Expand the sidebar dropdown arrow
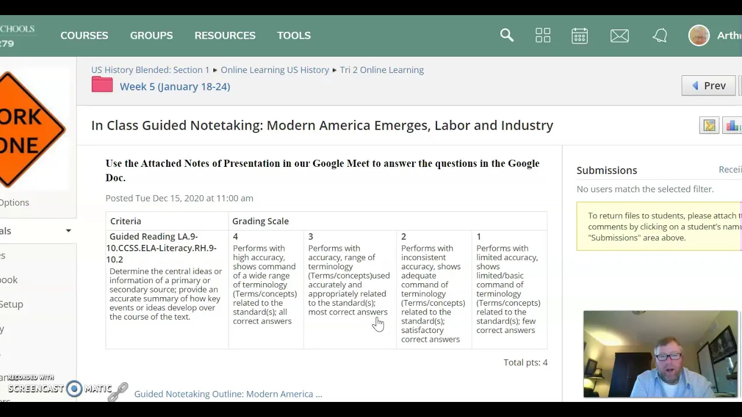The image size is (742, 417). [68, 231]
